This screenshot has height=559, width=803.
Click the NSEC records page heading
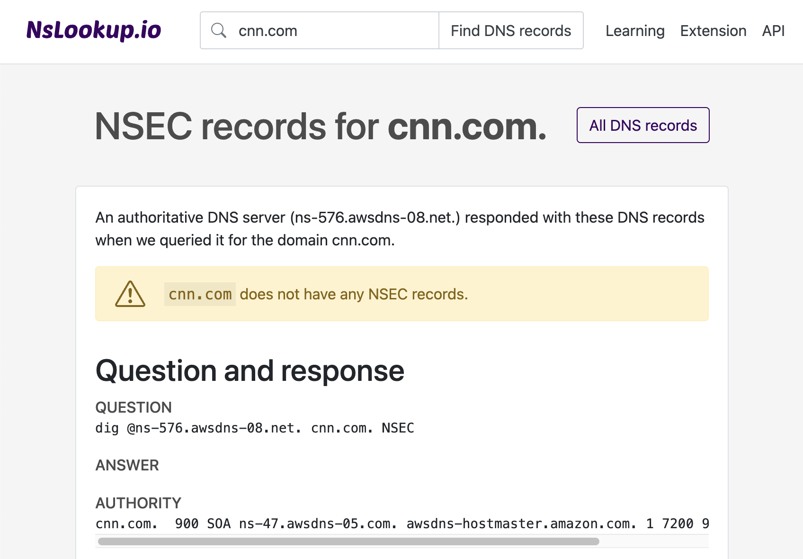321,125
